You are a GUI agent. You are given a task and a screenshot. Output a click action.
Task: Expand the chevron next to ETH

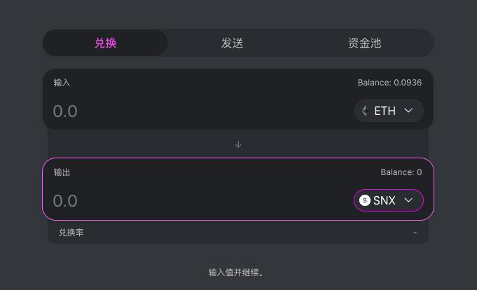coord(409,111)
